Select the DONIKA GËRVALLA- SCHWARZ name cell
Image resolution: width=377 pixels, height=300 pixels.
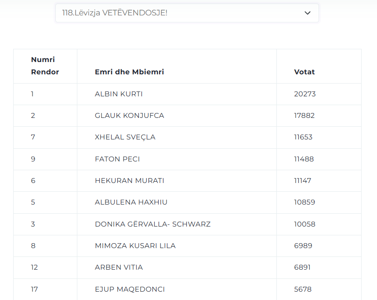[177, 224]
